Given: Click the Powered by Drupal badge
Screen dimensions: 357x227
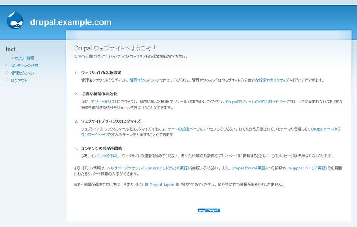Looking at the screenshot, I should [209, 210].
